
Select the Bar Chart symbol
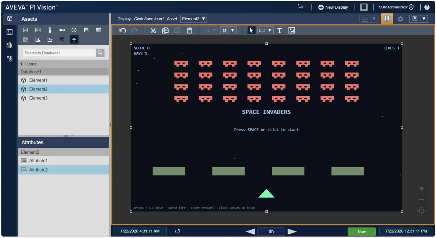[x=38, y=40]
